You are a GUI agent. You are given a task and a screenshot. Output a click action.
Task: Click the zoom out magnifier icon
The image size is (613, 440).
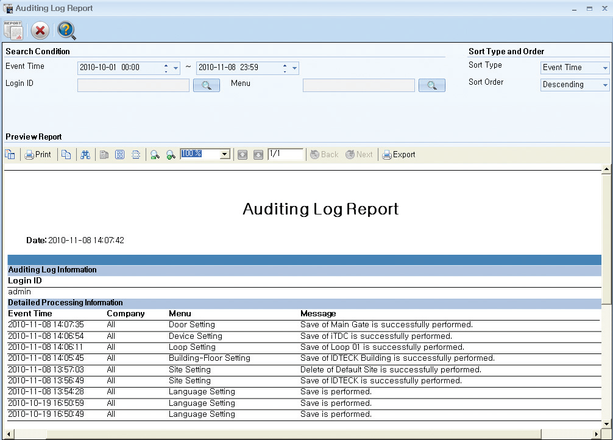pyautogui.click(x=155, y=155)
